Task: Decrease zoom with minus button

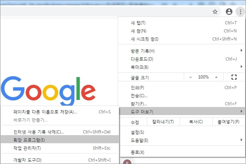Action: [x=190, y=77]
